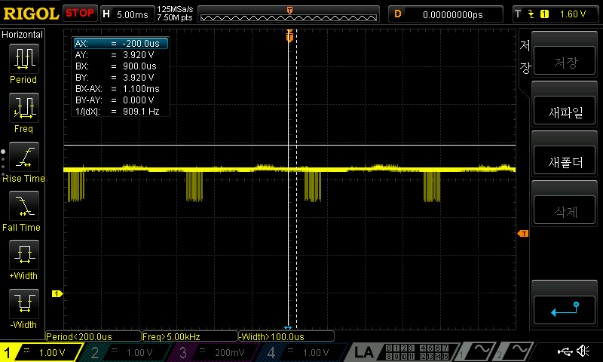The height and width of the screenshot is (362, 603).
Task: Click the RIGOL logo
Action: 31,14
